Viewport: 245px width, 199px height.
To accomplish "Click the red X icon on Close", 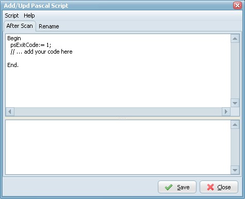I will point(210,187).
